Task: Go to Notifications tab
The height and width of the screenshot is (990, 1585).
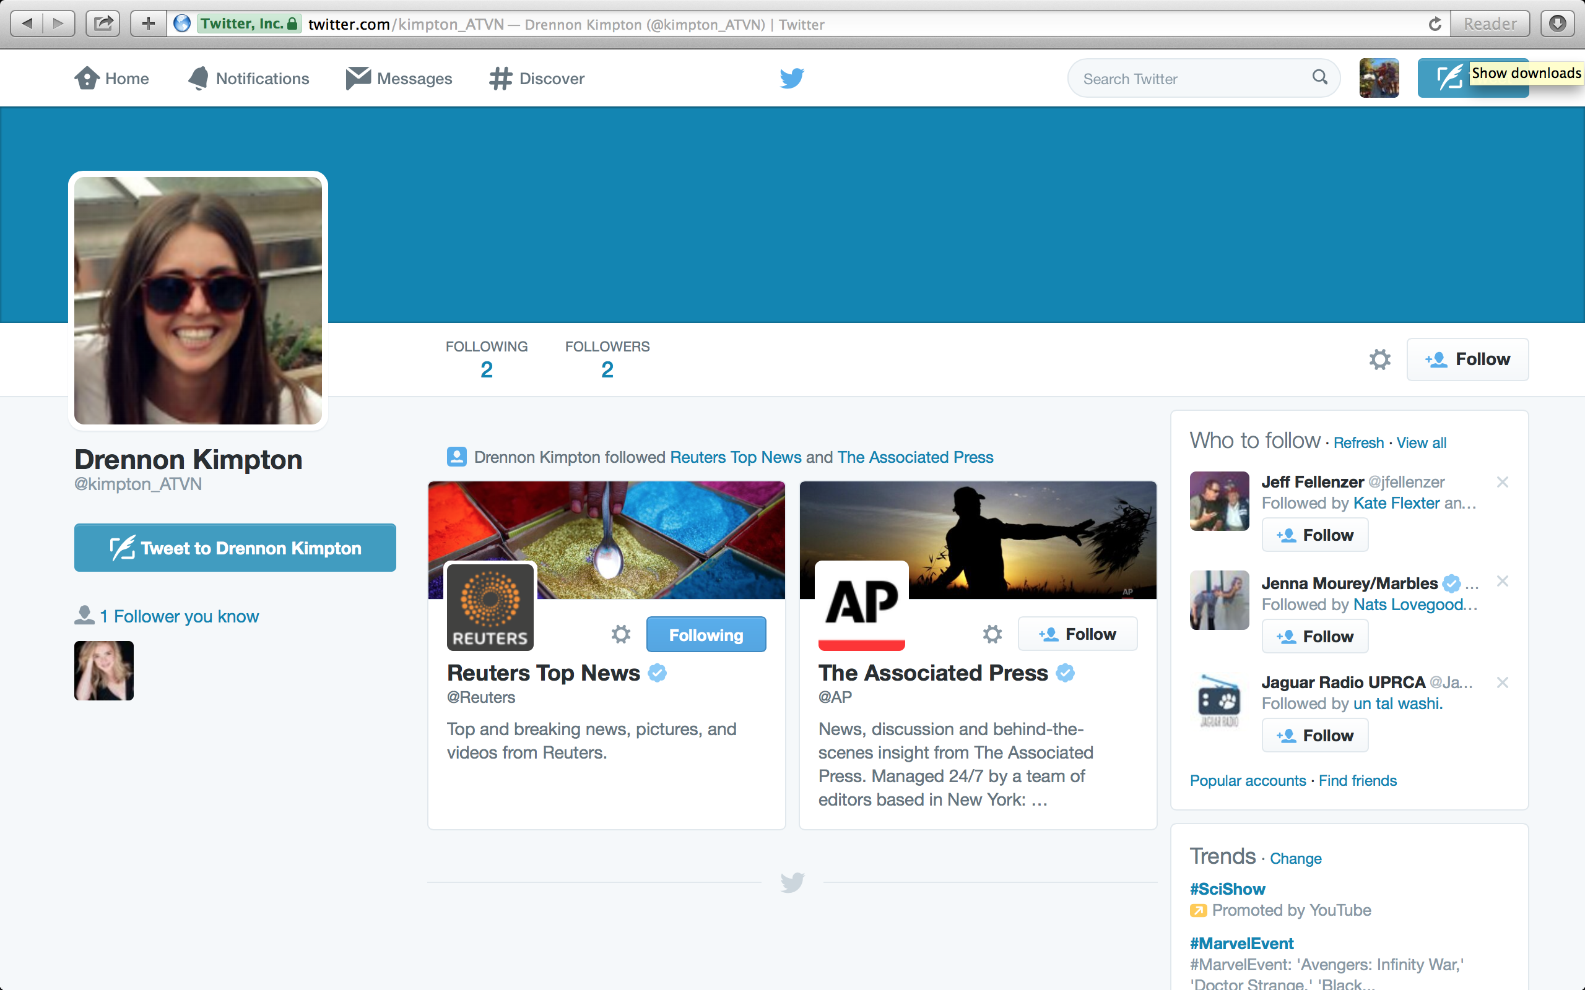Action: pos(248,79)
